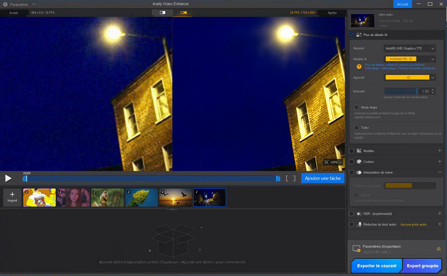447x276 pixels.
Task: Expand the Modifier section plus
Action: (x=440, y=150)
